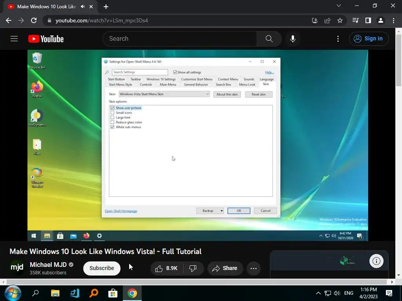The image size is (402, 301).
Task: Go to YouTube home via logo
Action: point(46,39)
